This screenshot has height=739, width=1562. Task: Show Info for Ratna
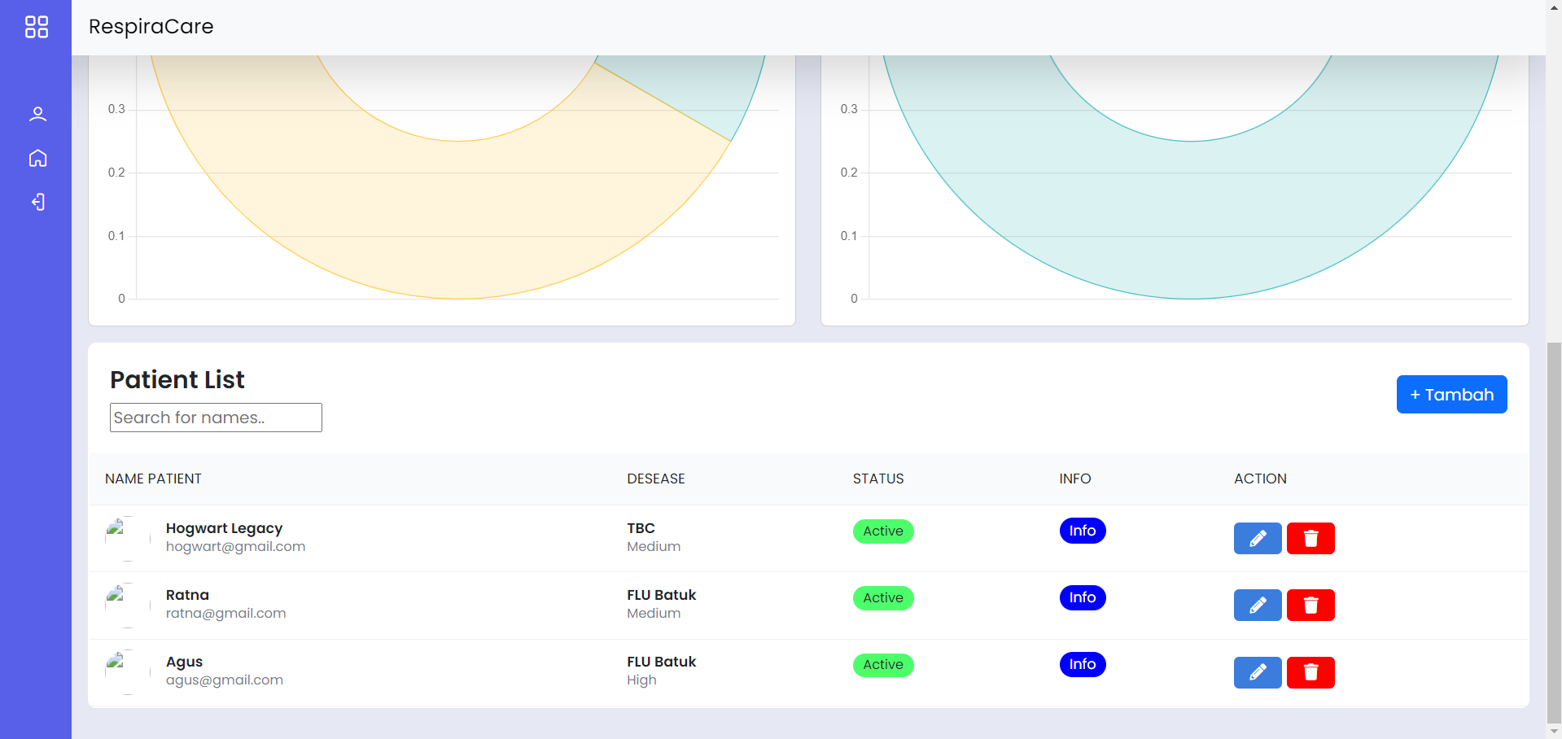[x=1082, y=597]
